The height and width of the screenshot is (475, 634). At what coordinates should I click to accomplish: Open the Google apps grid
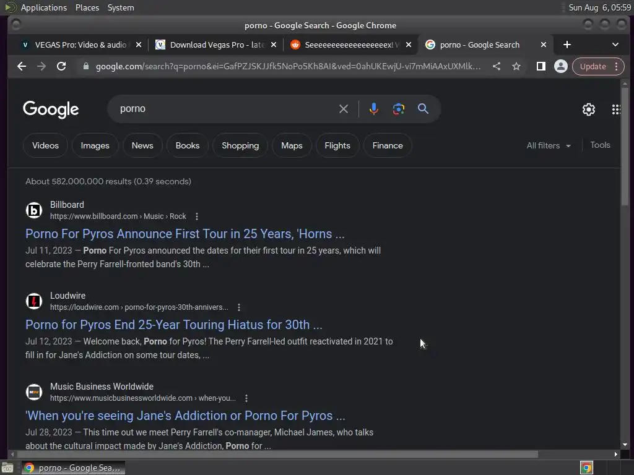pyautogui.click(x=616, y=109)
